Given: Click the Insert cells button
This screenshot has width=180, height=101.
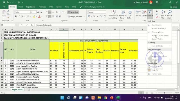Looking at the screenshot, I should [x=138, y=14].
